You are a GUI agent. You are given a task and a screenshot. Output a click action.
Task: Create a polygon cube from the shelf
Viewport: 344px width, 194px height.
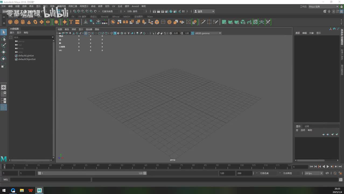[x=16, y=22]
